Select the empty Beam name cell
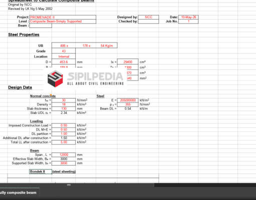The image size is (256, 200). point(41,25)
